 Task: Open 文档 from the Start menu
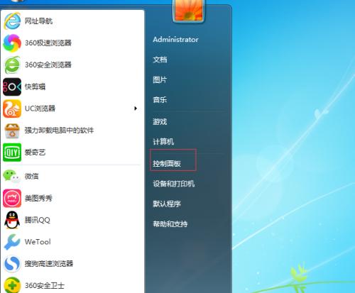tap(160, 60)
